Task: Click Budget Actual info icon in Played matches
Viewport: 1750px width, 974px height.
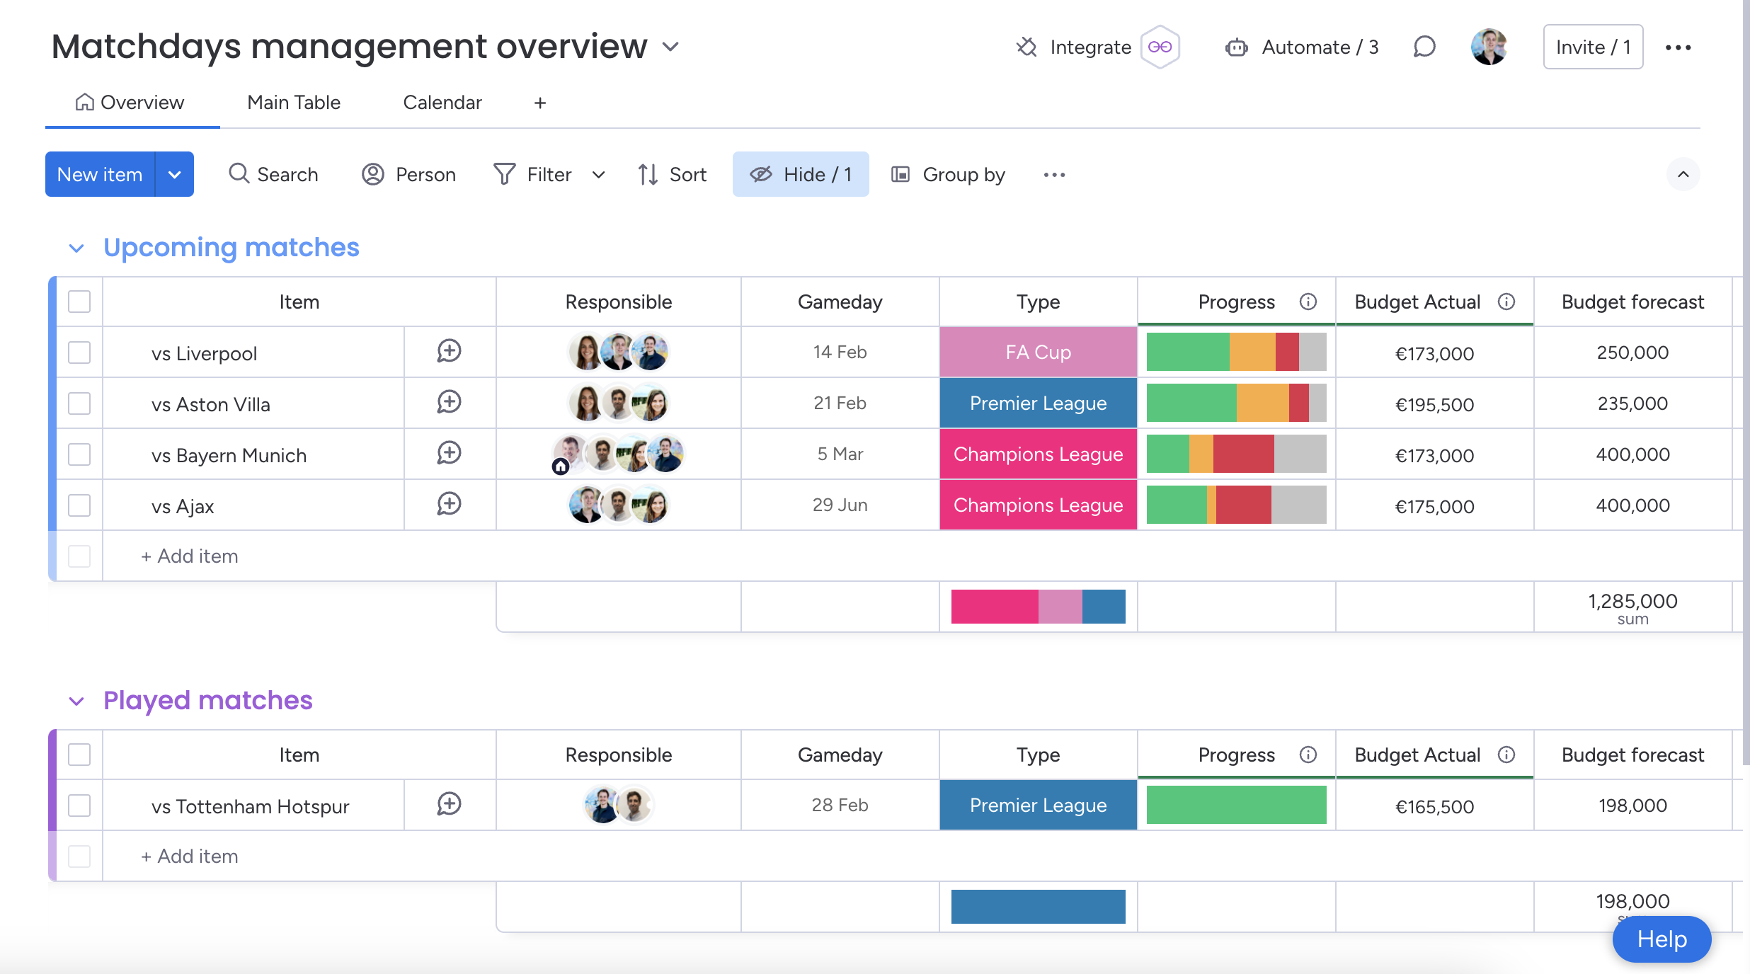Action: pyautogui.click(x=1506, y=755)
